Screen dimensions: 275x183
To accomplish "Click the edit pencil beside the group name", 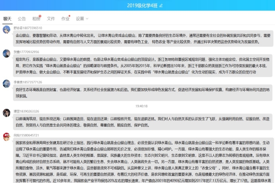I will pyautogui.click(x=161, y=5).
